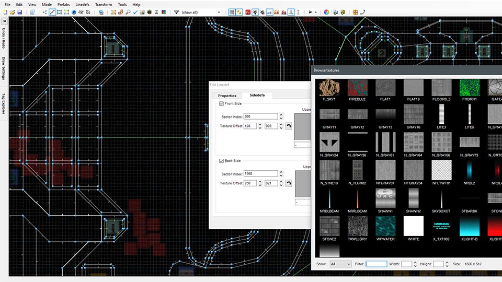Viewport: 502px width, 282px height.
Task: Uncheck the Back Side checkbox
Action: pyautogui.click(x=222, y=161)
